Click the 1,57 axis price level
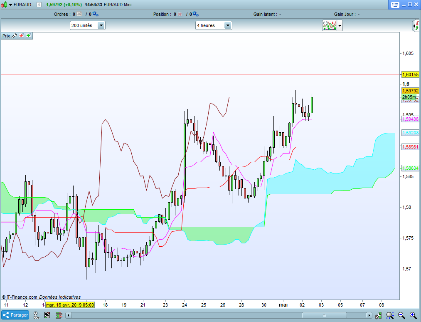This screenshot has width=421, height=322. tap(407, 269)
